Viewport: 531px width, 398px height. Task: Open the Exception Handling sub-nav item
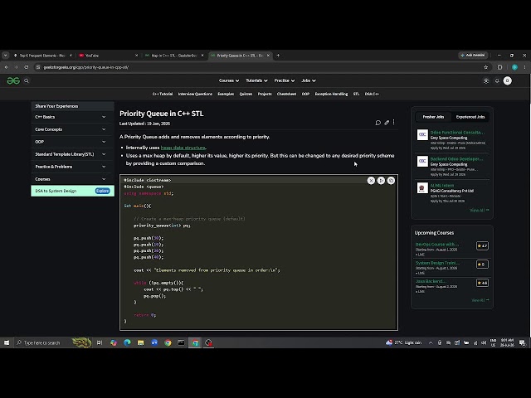pos(331,94)
